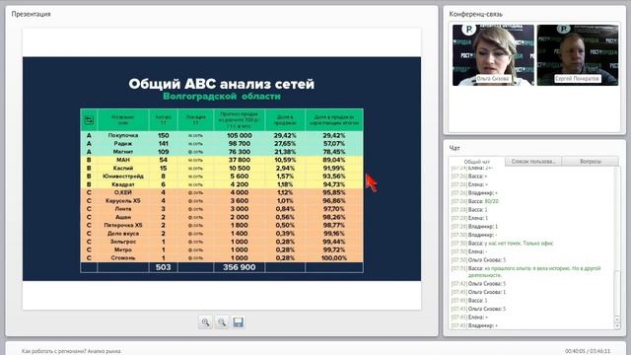The image size is (631, 355).
Task: Click the 105 000 sales value
Action: pos(240,136)
